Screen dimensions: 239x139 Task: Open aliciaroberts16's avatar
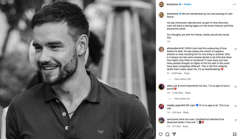point(161,50)
